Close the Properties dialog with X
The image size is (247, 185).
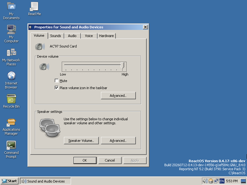coord(145,27)
